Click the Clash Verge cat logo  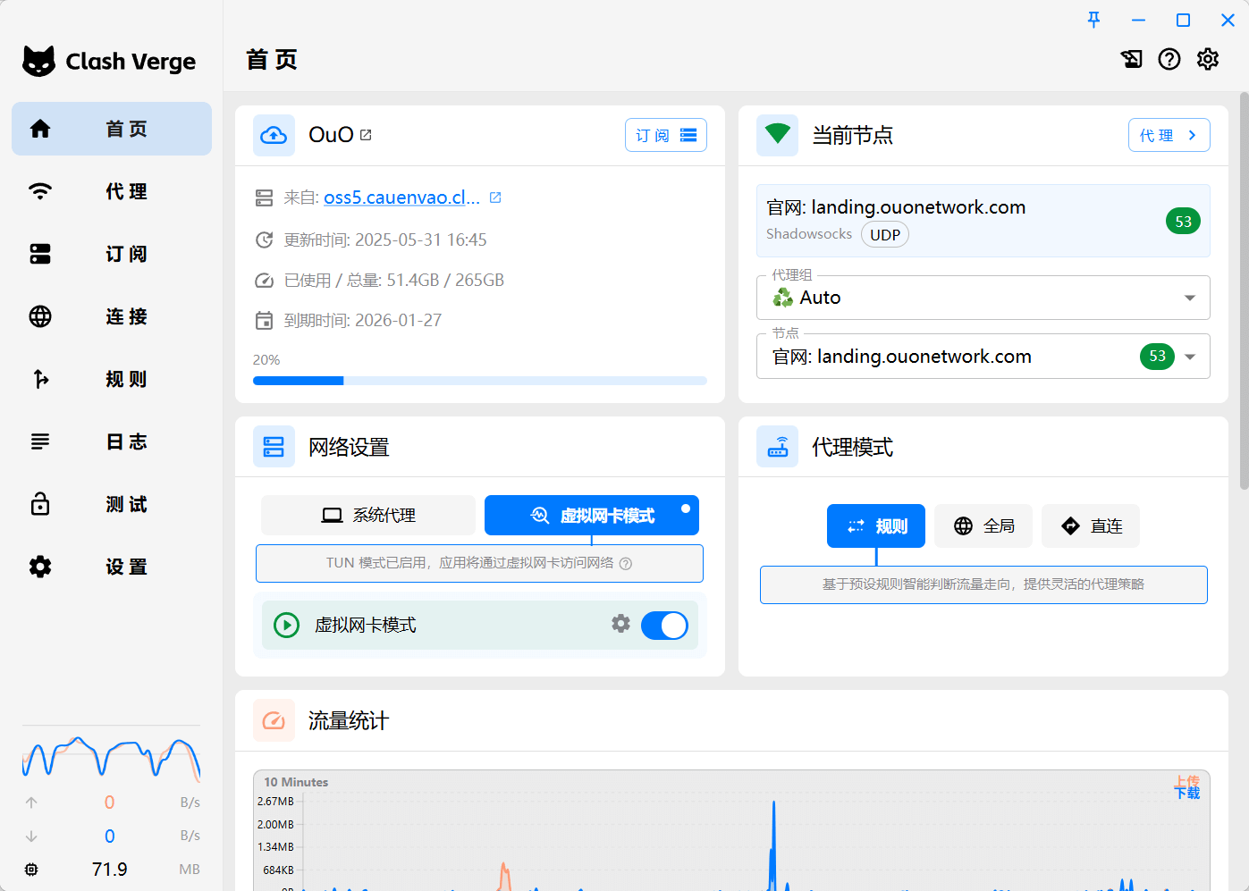coord(38,61)
